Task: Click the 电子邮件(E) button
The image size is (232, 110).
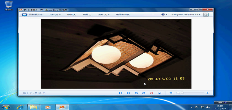Action: click(123, 15)
